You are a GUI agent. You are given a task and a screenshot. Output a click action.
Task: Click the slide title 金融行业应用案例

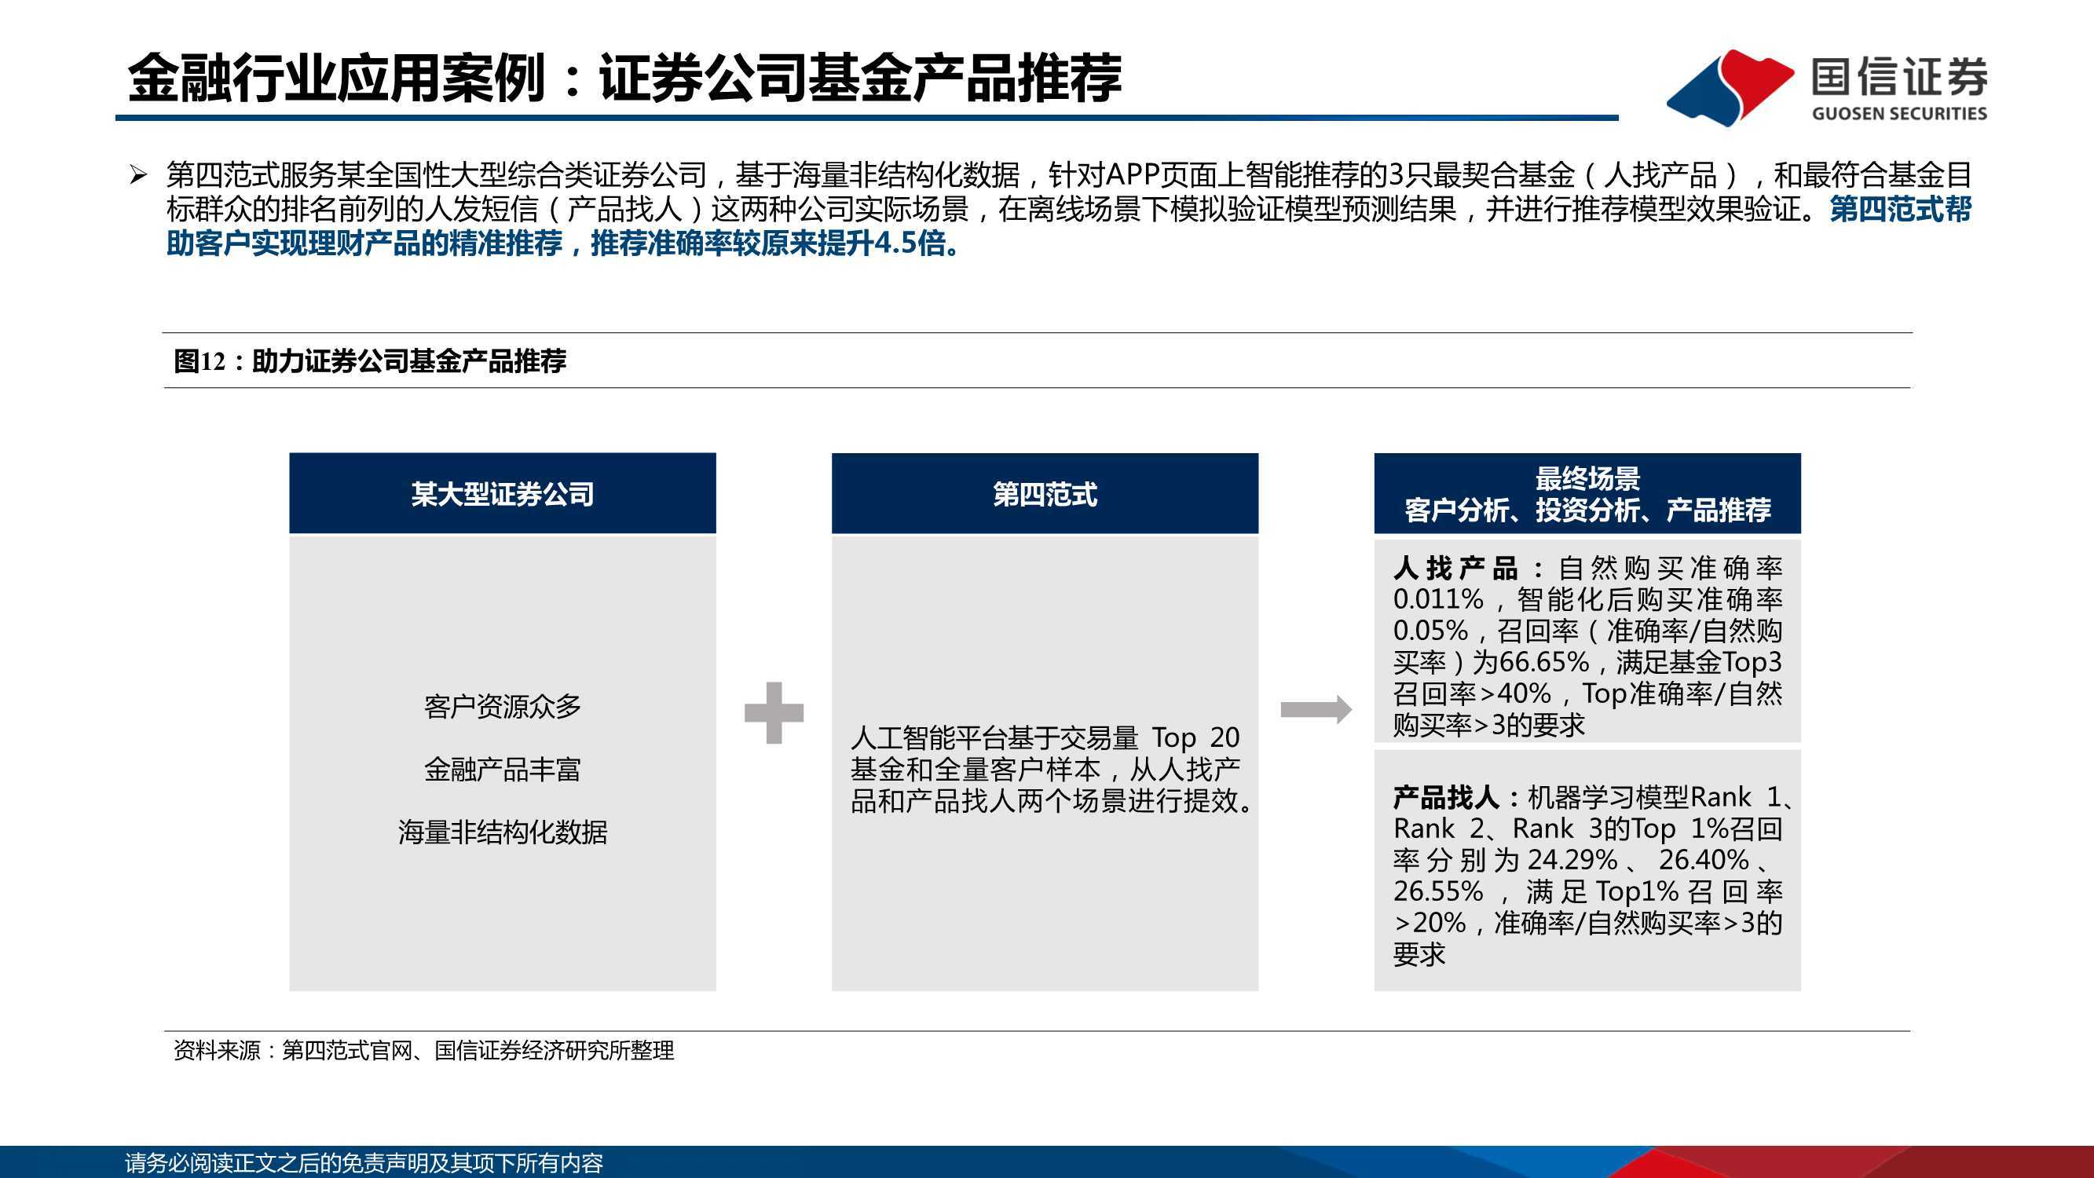tap(624, 78)
